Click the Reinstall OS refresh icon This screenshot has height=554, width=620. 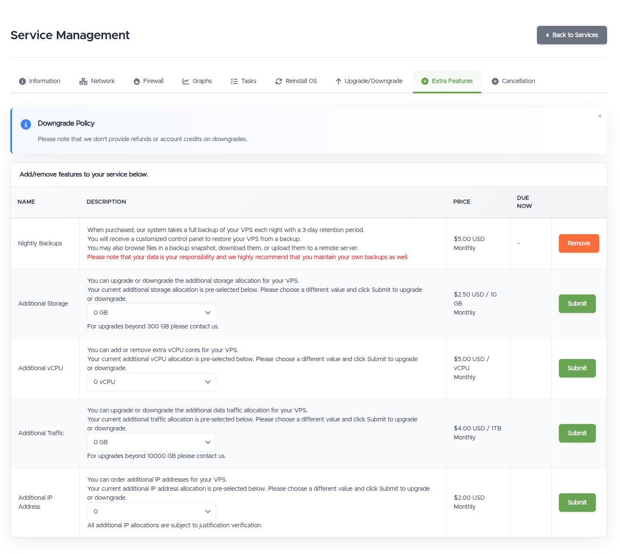pyautogui.click(x=279, y=81)
